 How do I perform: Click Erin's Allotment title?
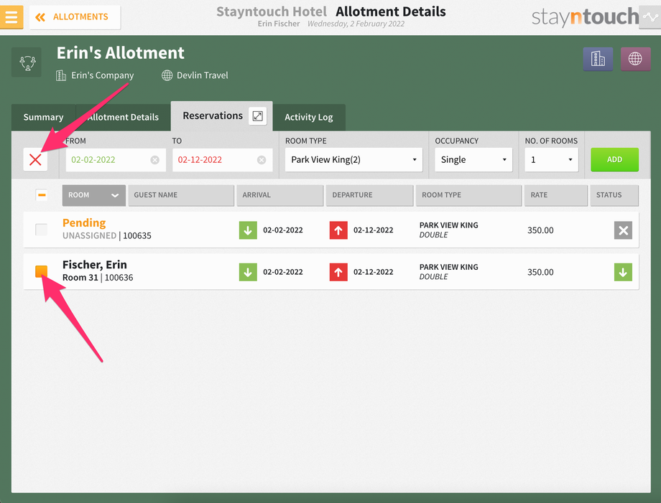coord(120,53)
